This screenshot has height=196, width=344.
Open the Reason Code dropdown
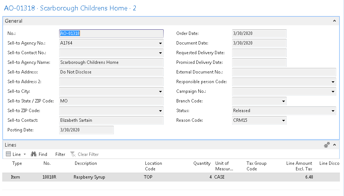point(283,120)
